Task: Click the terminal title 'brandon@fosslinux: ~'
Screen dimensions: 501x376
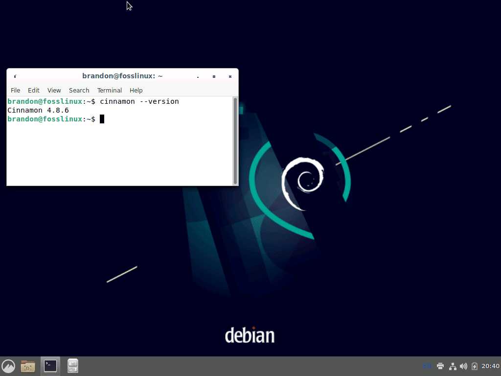Action: pos(122,76)
